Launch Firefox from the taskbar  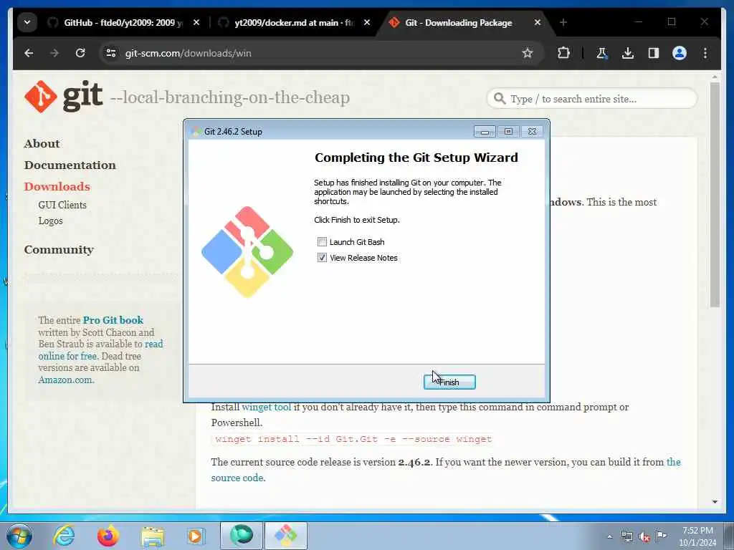click(x=108, y=536)
